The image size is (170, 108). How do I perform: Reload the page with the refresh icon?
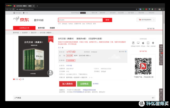click(13, 9)
